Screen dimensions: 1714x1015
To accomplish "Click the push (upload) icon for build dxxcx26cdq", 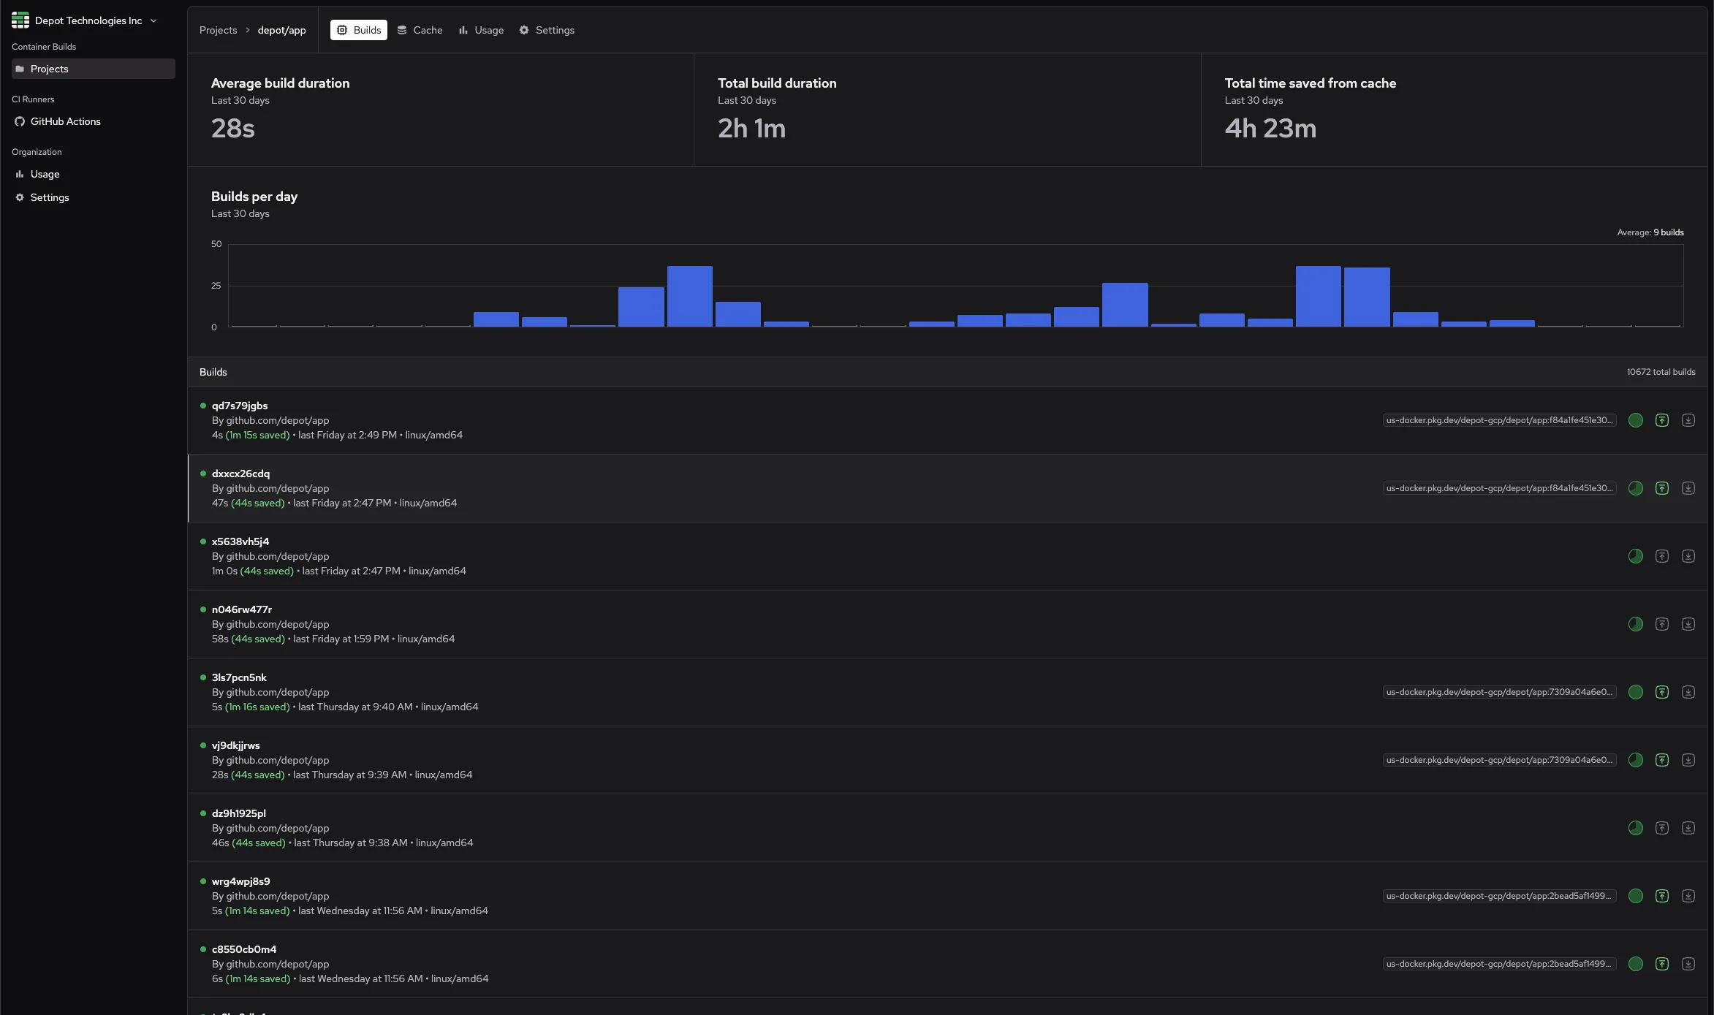I will (x=1662, y=488).
